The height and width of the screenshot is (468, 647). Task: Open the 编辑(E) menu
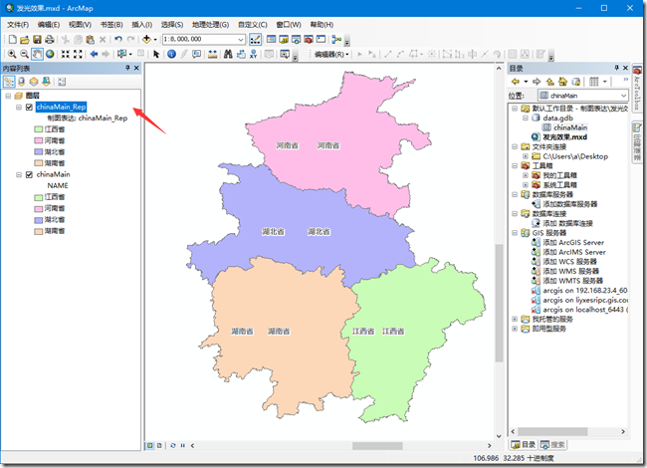(49, 25)
